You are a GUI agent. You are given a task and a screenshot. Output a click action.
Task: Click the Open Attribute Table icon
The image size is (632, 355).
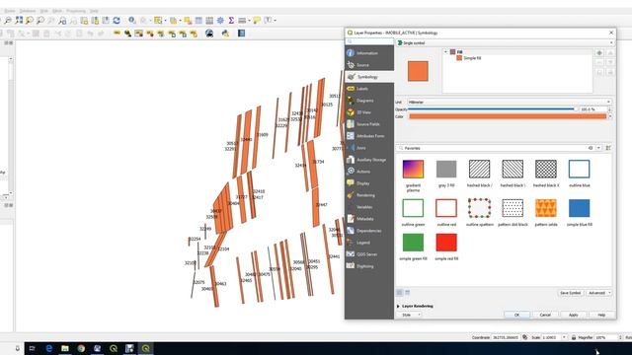click(198, 20)
